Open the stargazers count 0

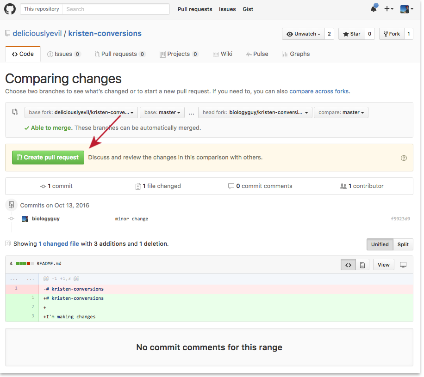click(x=370, y=34)
